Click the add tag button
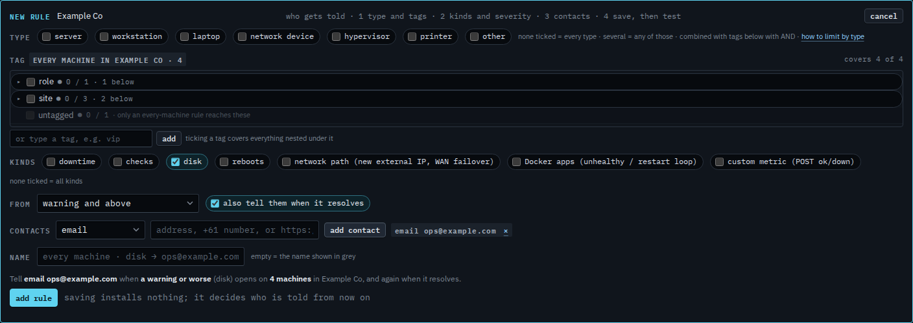 tap(169, 138)
